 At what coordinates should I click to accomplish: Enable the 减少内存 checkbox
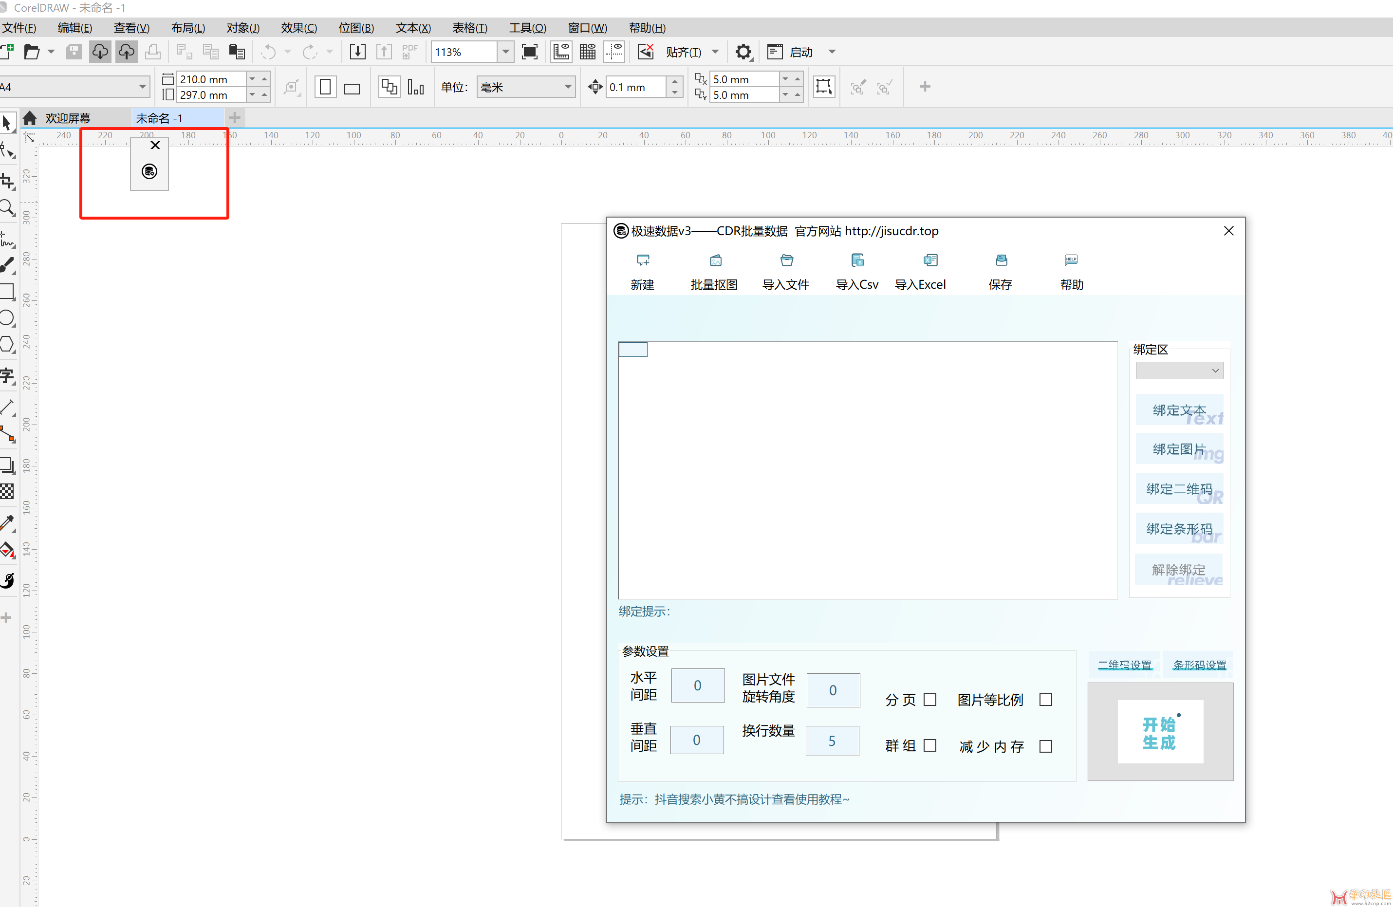(x=1046, y=746)
